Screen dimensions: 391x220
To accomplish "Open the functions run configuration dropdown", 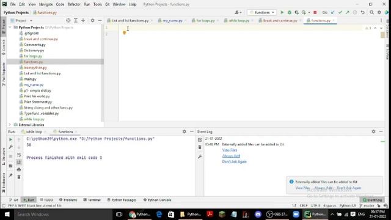I will (261, 12).
